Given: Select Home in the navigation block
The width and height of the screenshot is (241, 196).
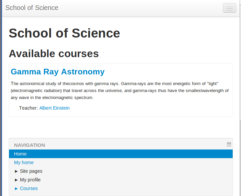Looking at the screenshot, I should (x=20, y=154).
